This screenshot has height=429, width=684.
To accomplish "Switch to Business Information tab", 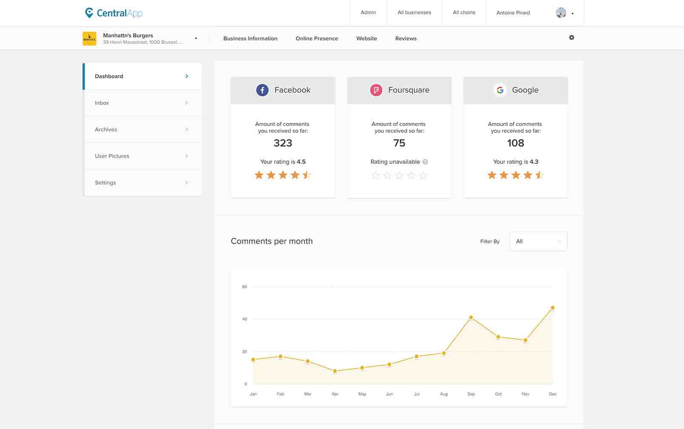I will pyautogui.click(x=250, y=38).
